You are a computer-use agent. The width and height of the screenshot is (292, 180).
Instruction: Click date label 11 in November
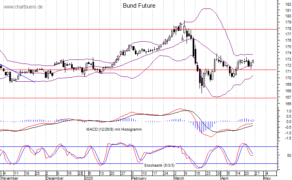click(17, 174)
